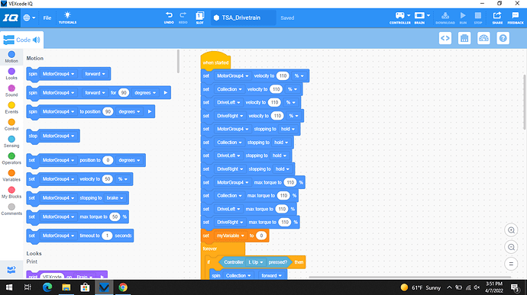Open the monitor dashboard gauge icon
This screenshot has width=527, height=295.
point(483,38)
